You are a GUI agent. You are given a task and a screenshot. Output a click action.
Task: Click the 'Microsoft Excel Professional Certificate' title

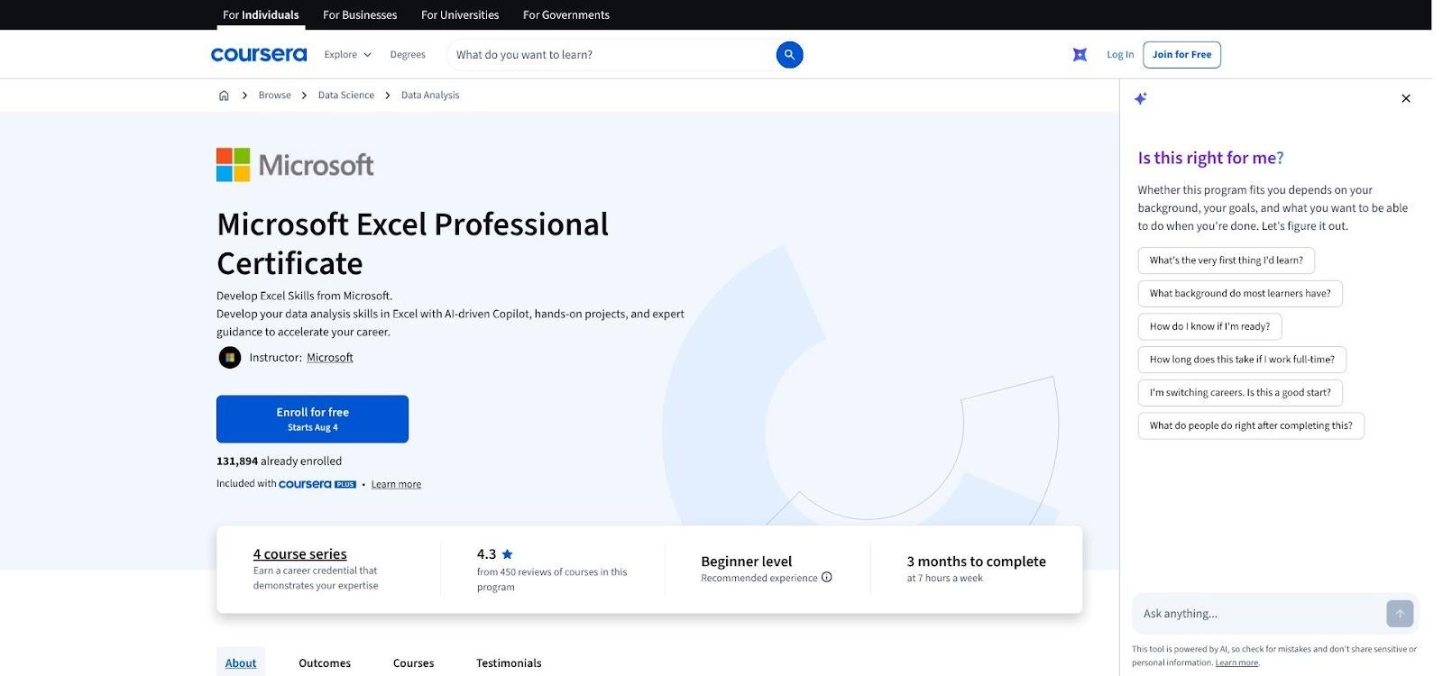pos(412,243)
